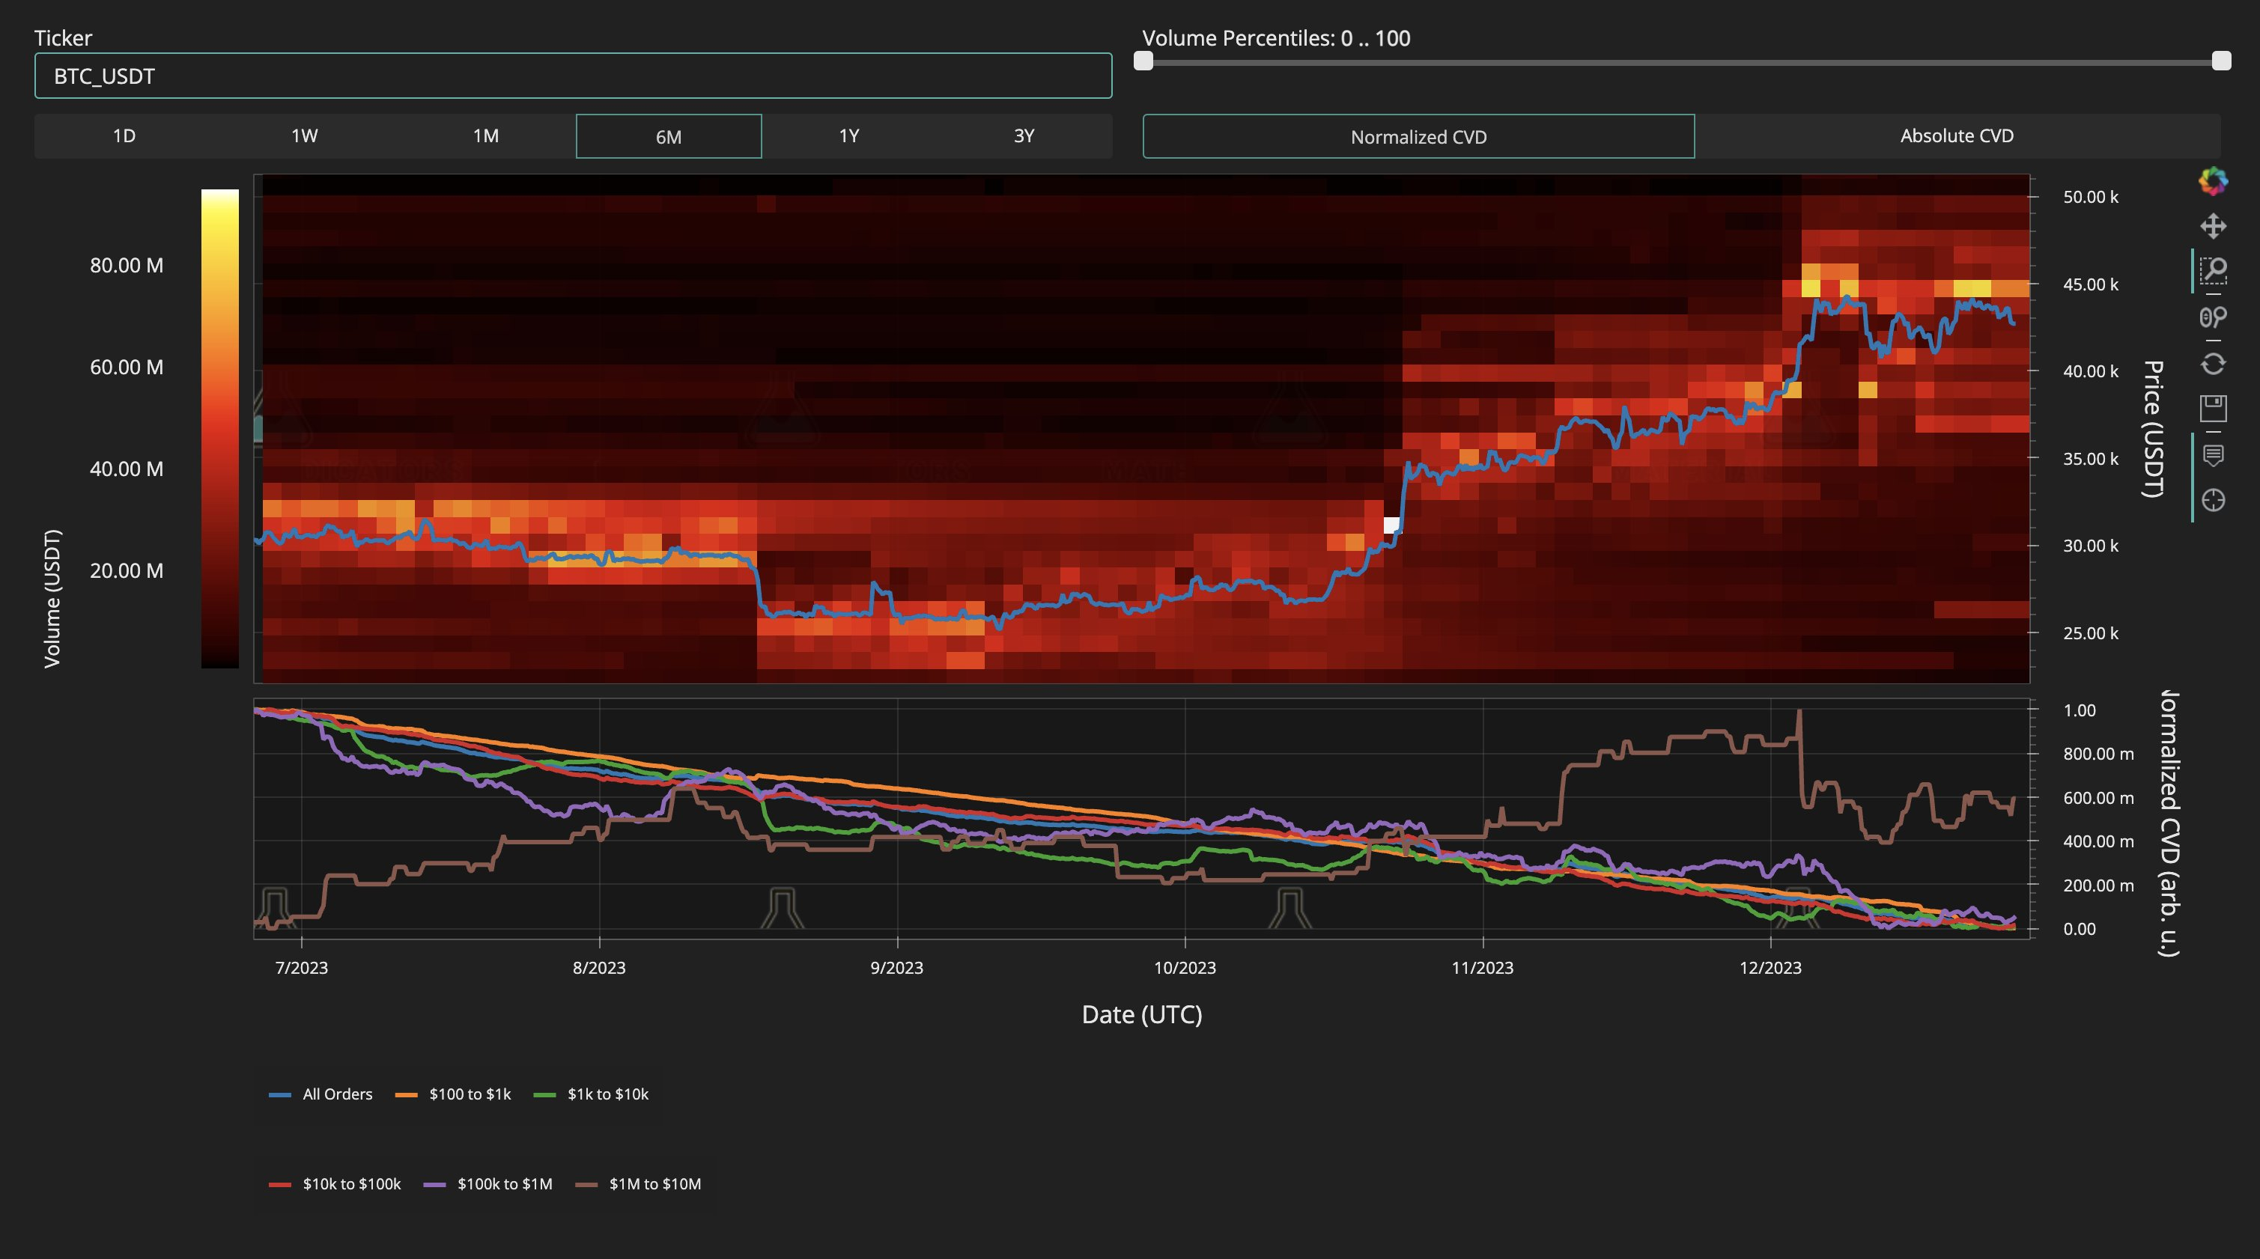The width and height of the screenshot is (2260, 1259).
Task: Activate the Box Zoom tool
Action: (x=2213, y=271)
